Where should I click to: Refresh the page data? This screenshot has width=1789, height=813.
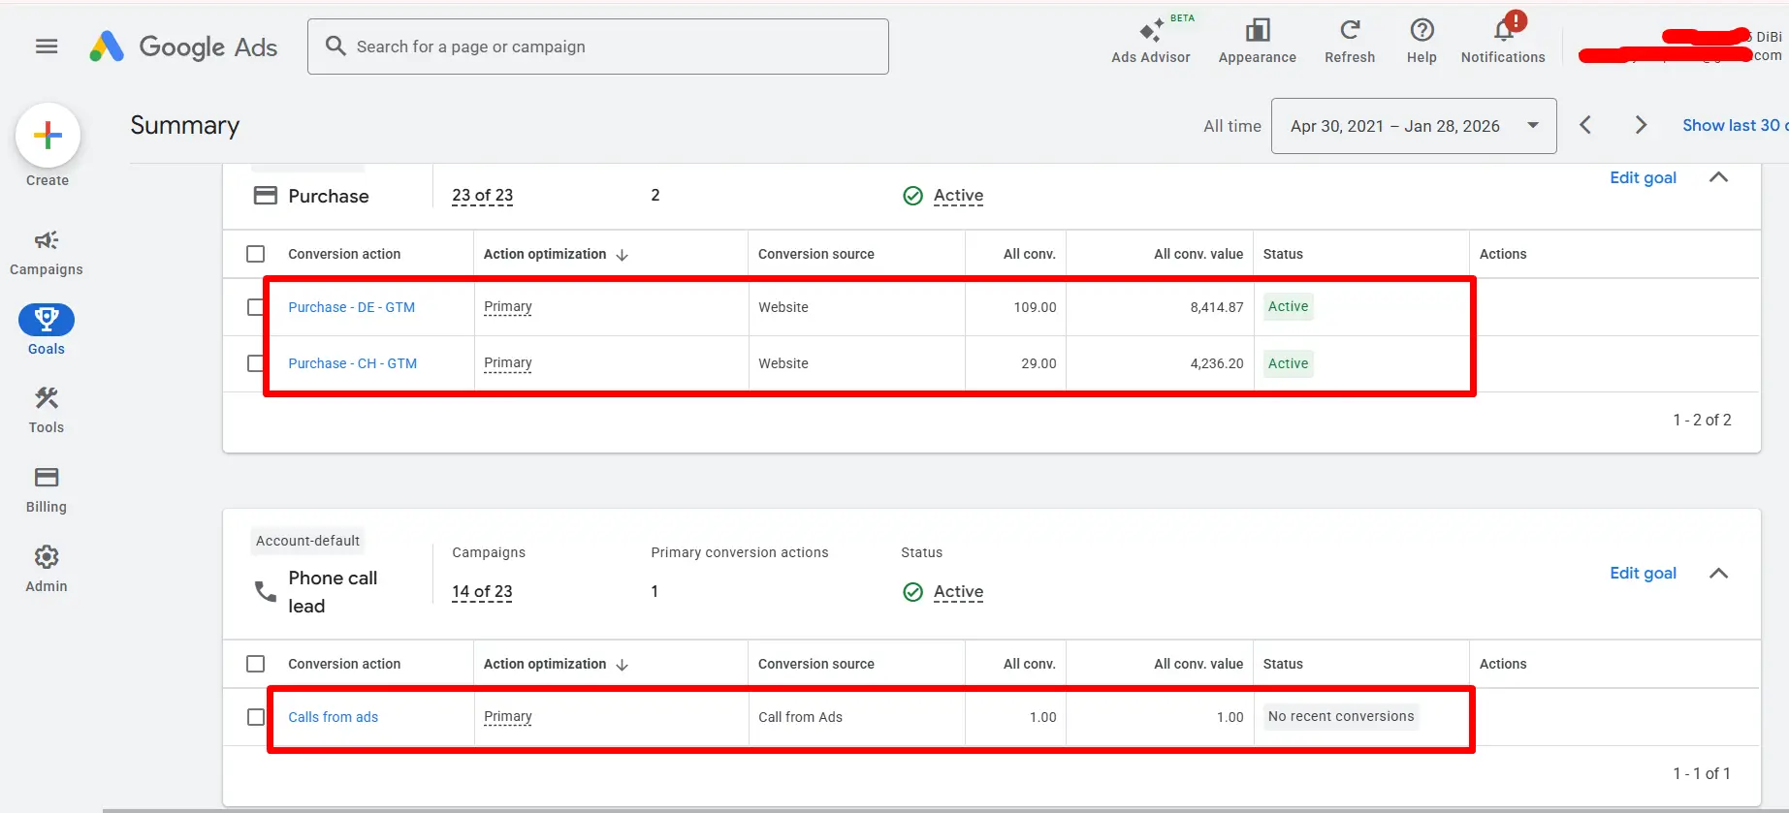point(1350,42)
